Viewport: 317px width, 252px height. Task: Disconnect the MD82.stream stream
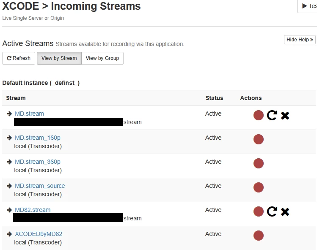[285, 211]
